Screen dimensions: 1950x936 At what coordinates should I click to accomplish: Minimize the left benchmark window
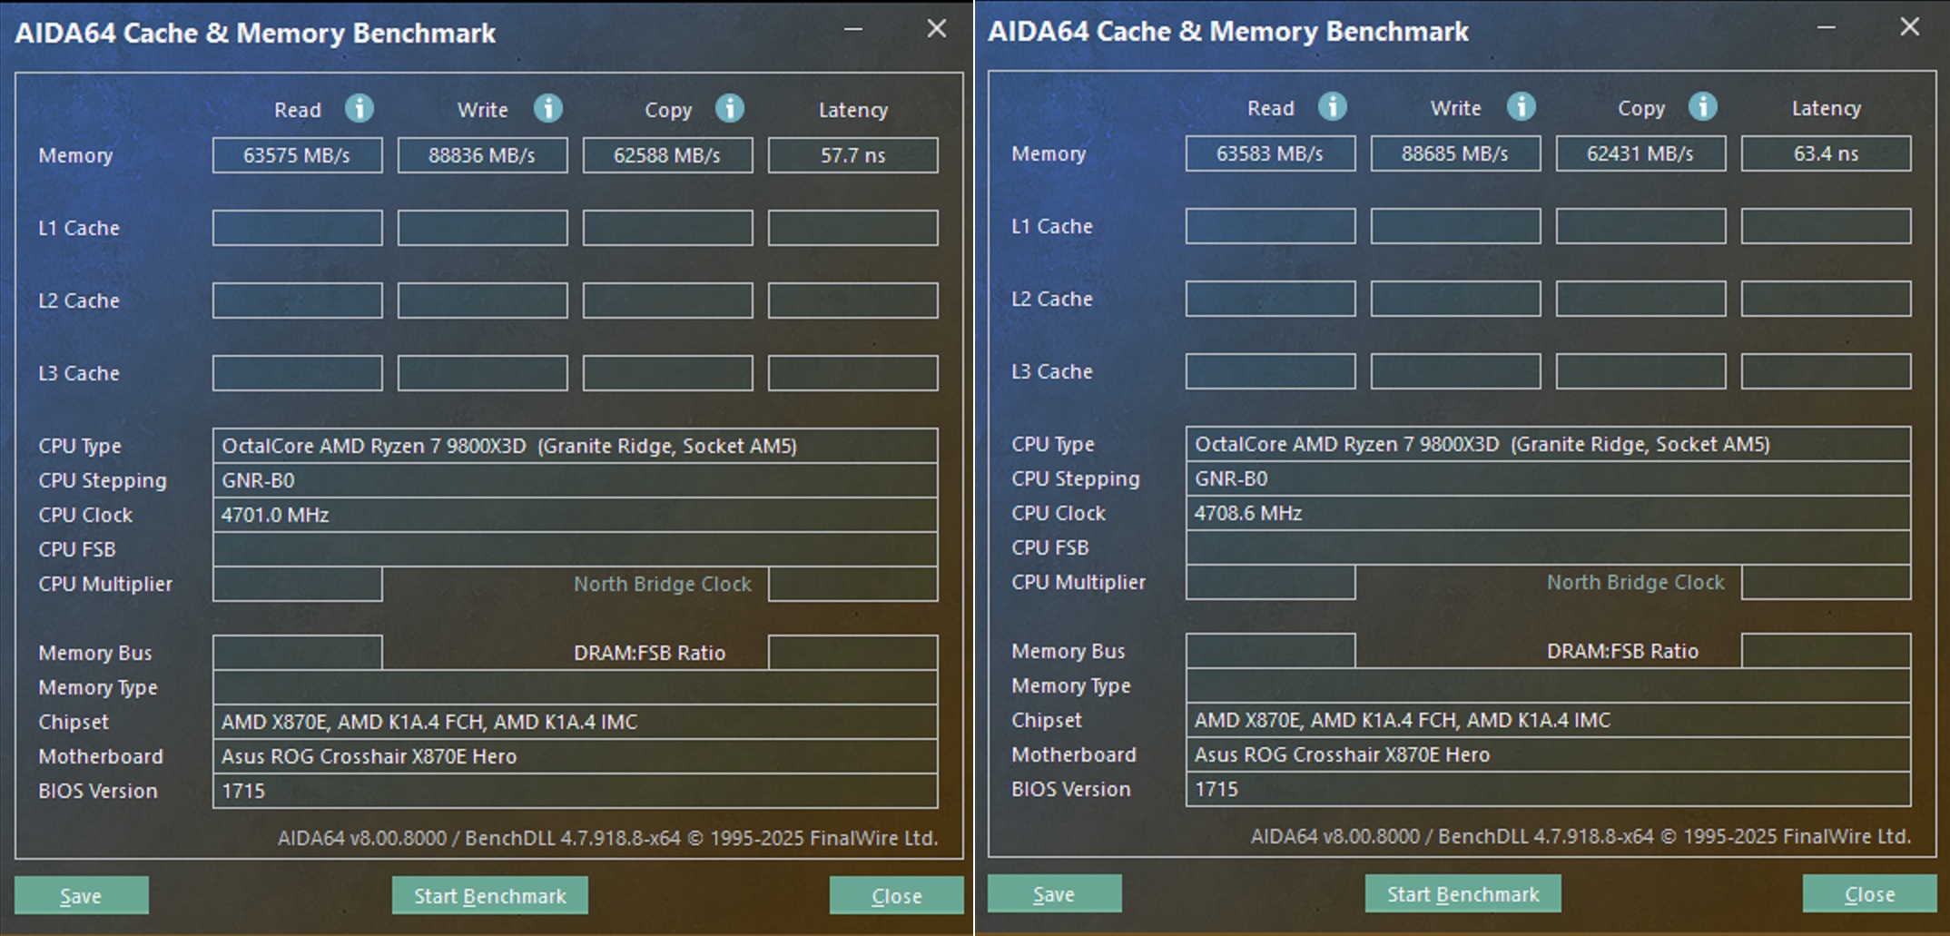853,29
